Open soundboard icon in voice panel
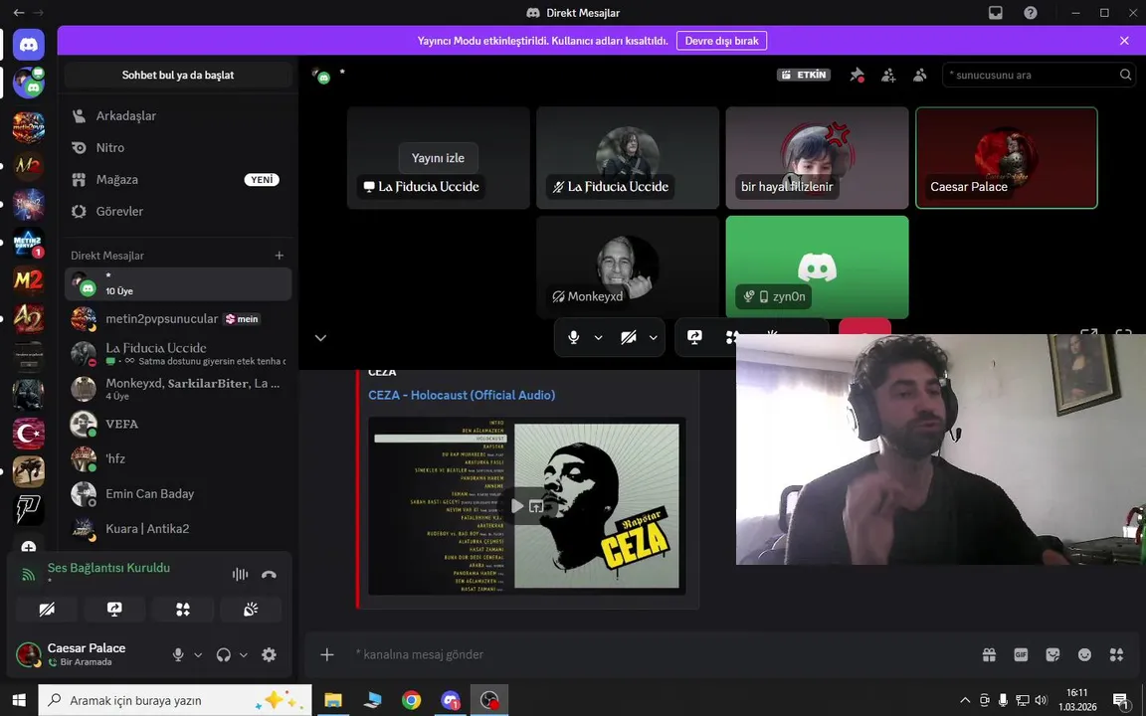This screenshot has height=716, width=1146. pyautogui.click(x=251, y=610)
